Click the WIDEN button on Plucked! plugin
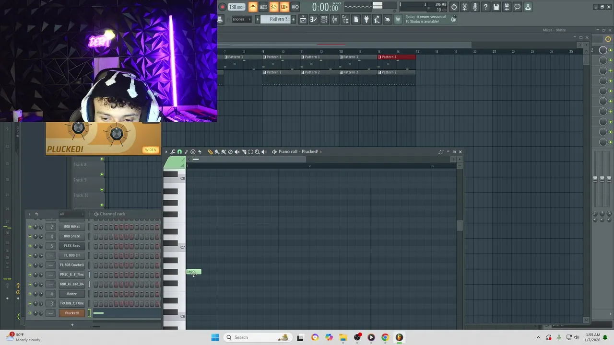This screenshot has height=345, width=614. 151,150
